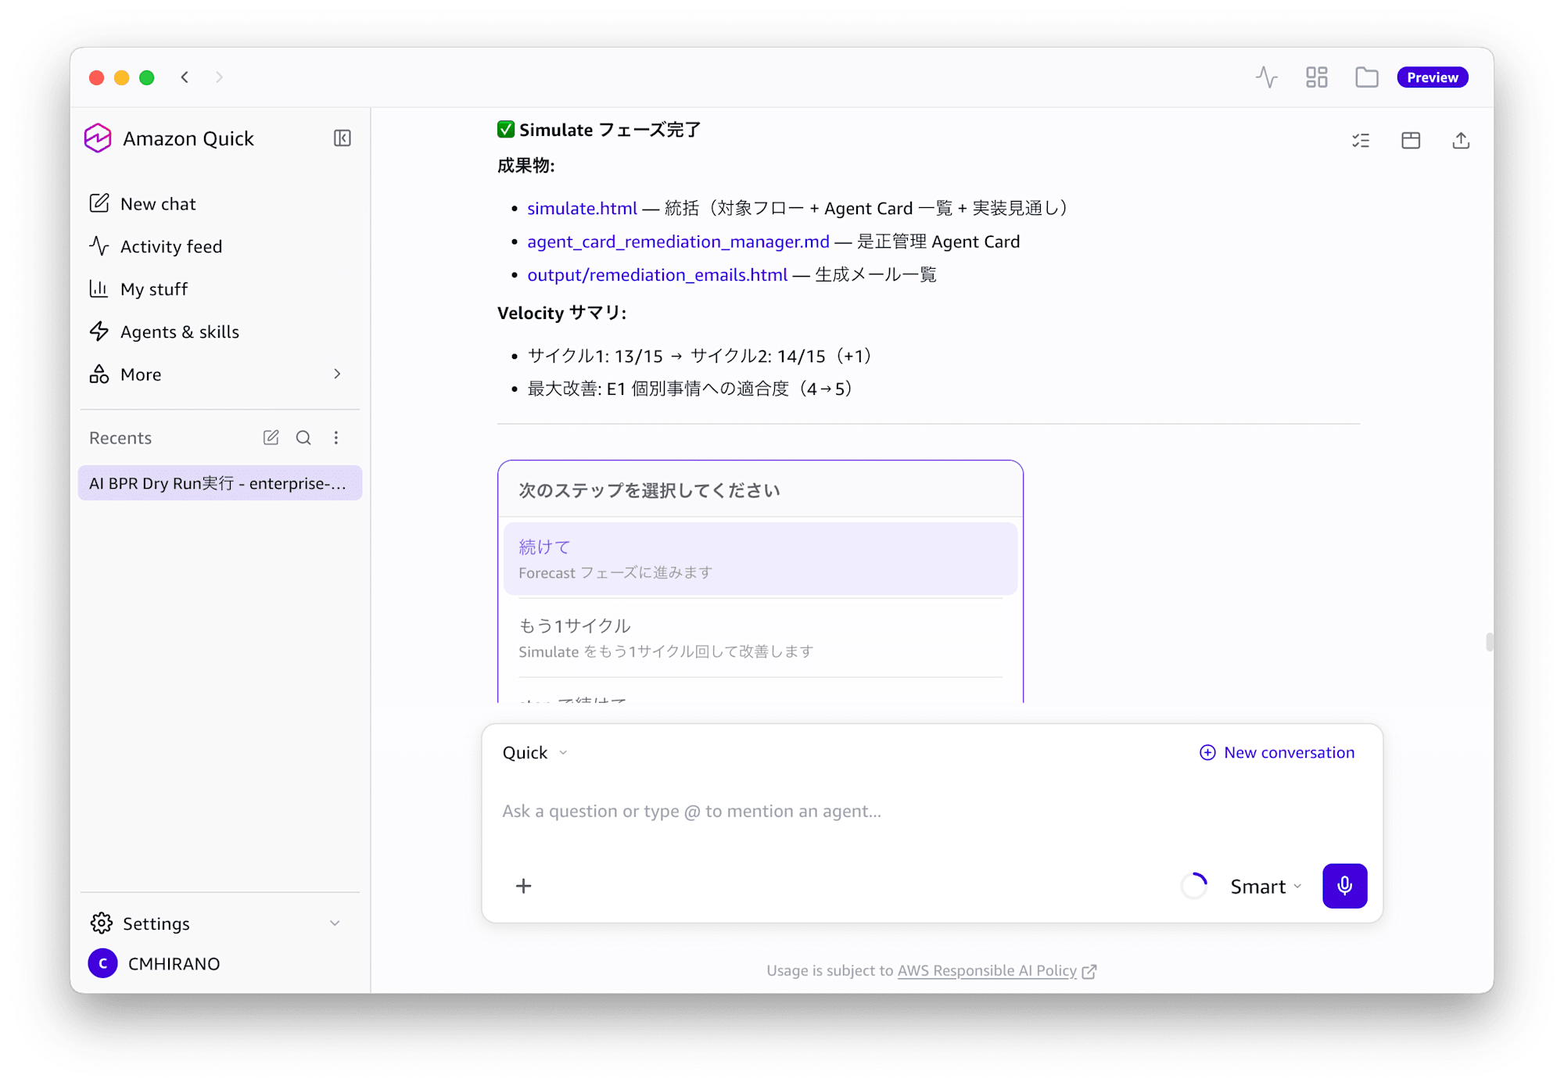Click the CMHIRANO username text

pyautogui.click(x=174, y=964)
